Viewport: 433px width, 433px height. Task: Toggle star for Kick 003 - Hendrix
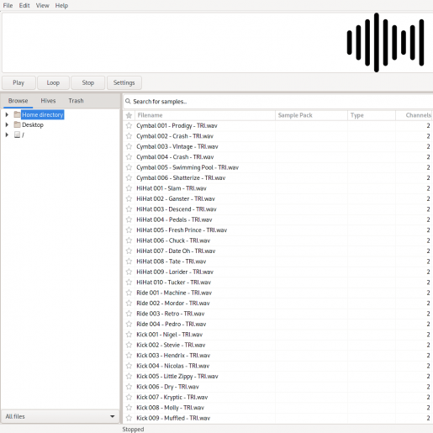pos(129,355)
